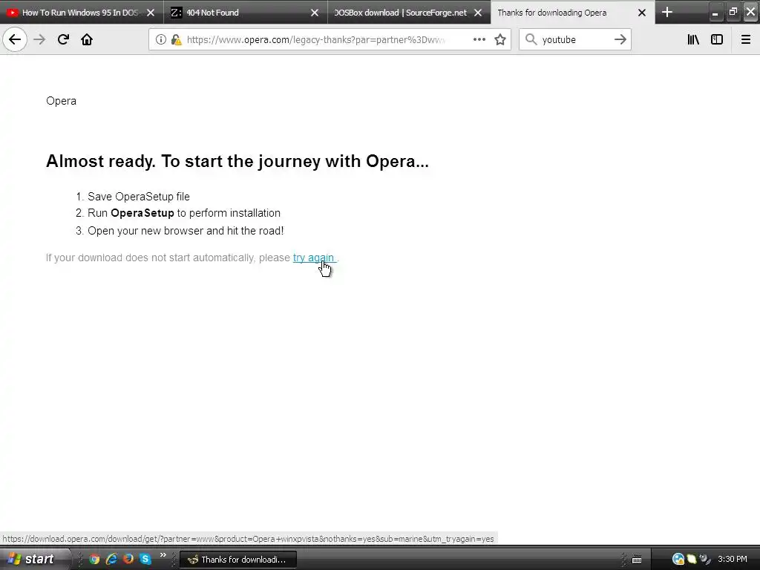Viewport: 760px width, 570px height.
Task: Open a new tab with the plus button
Action: [x=667, y=12]
